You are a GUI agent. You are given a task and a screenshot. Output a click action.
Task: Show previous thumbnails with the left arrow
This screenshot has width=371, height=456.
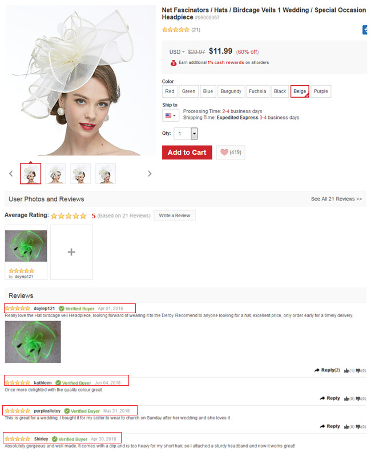click(11, 174)
